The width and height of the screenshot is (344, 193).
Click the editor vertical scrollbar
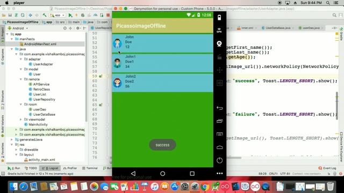tap(337, 106)
